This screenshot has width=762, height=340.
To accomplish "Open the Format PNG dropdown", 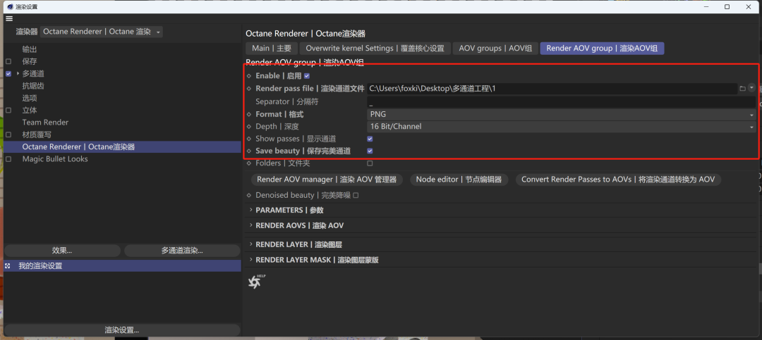I will (x=562, y=115).
